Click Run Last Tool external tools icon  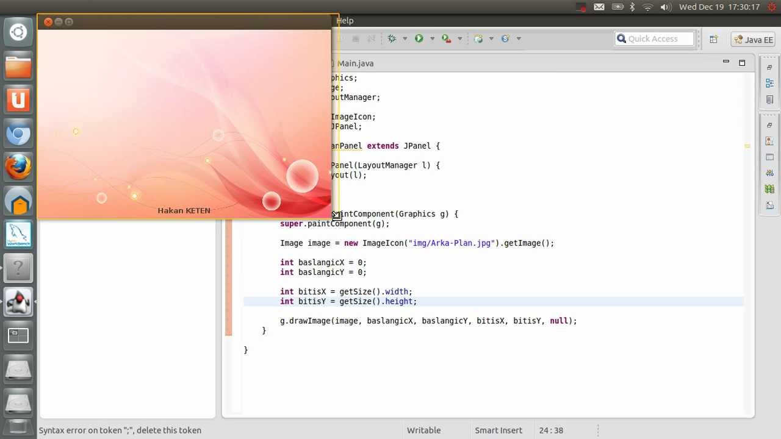(447, 38)
